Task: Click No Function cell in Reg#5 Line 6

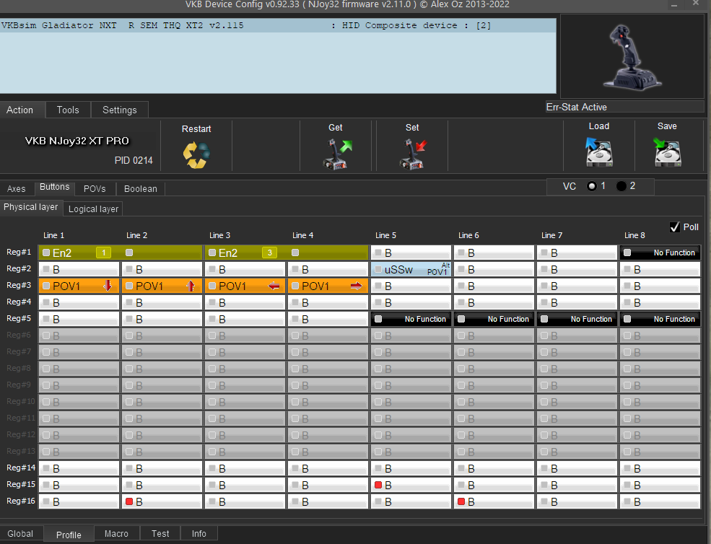Action: (x=494, y=319)
